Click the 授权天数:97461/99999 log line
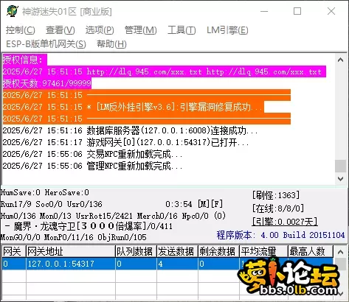This screenshot has height=302, width=349. [x=47, y=83]
